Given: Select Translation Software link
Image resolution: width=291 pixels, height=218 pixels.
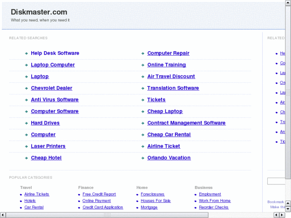Looking at the screenshot, I should click(x=173, y=88).
